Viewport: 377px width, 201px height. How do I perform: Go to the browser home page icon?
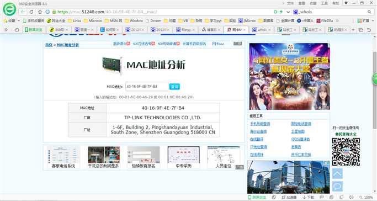[40, 12]
